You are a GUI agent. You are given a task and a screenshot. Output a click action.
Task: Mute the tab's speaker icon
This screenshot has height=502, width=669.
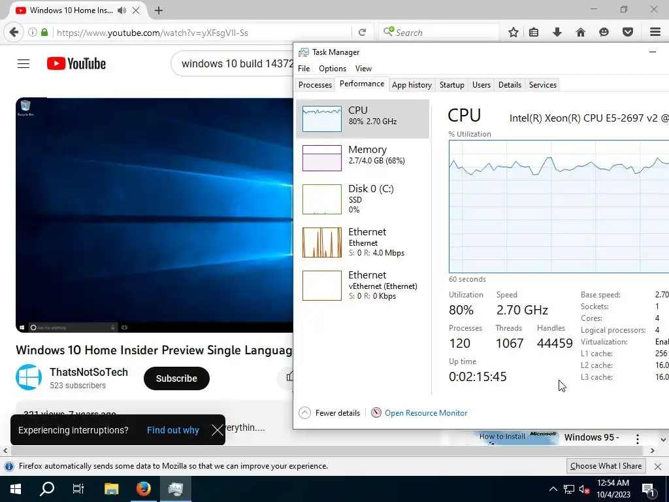coord(122,10)
